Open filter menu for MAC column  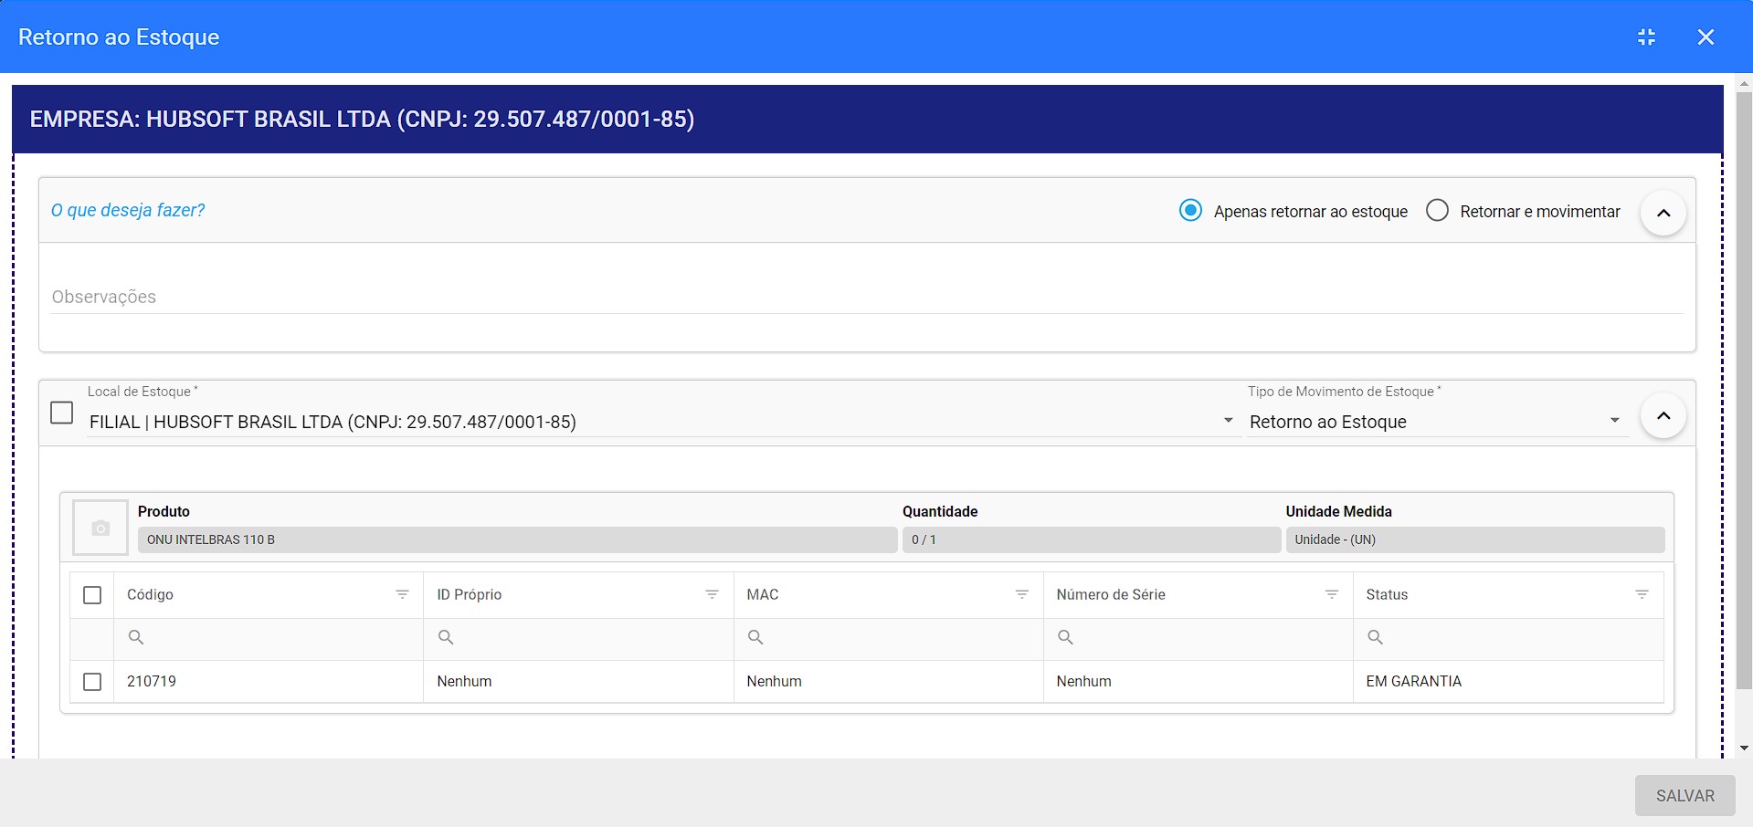coord(1021,594)
